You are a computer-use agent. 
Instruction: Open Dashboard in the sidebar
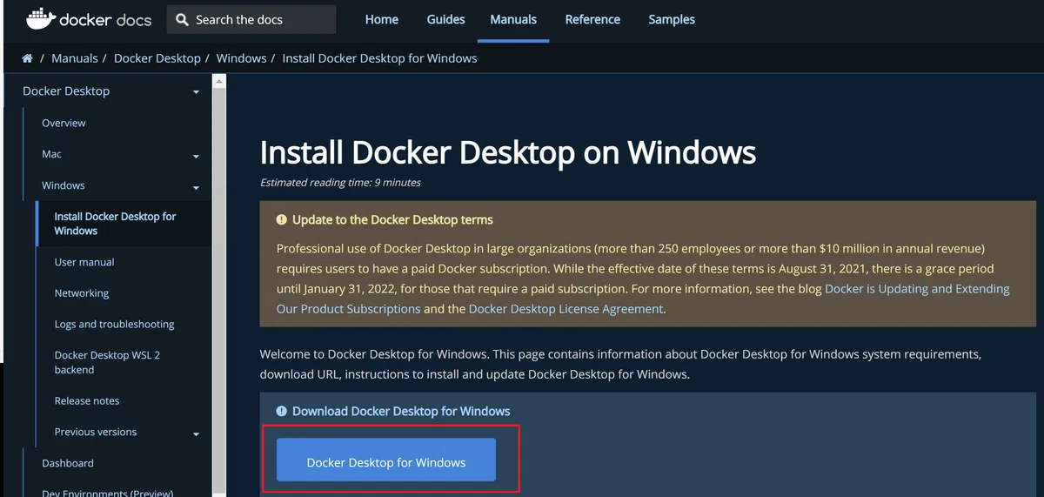click(x=68, y=463)
